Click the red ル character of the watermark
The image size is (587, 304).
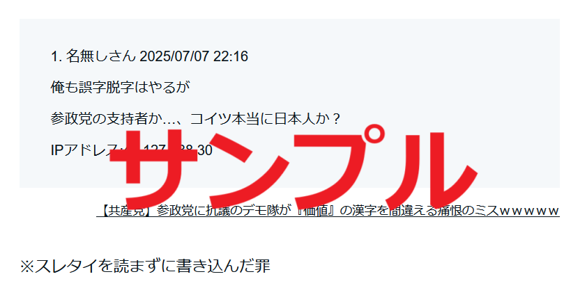[431, 170]
